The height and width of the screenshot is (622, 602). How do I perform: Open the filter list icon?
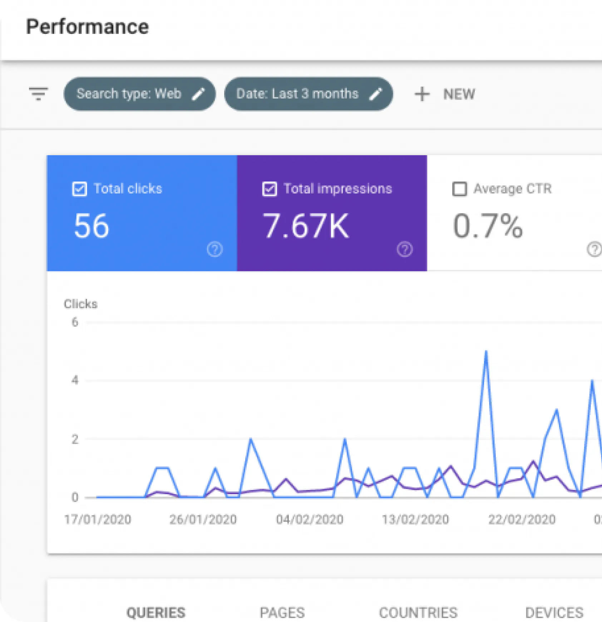point(38,94)
